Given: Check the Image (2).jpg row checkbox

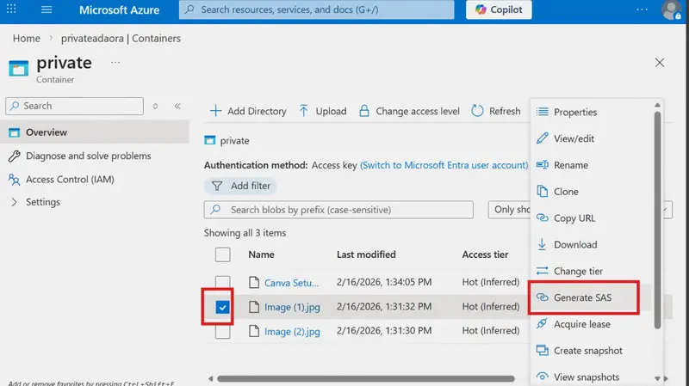Looking at the screenshot, I should (x=223, y=332).
